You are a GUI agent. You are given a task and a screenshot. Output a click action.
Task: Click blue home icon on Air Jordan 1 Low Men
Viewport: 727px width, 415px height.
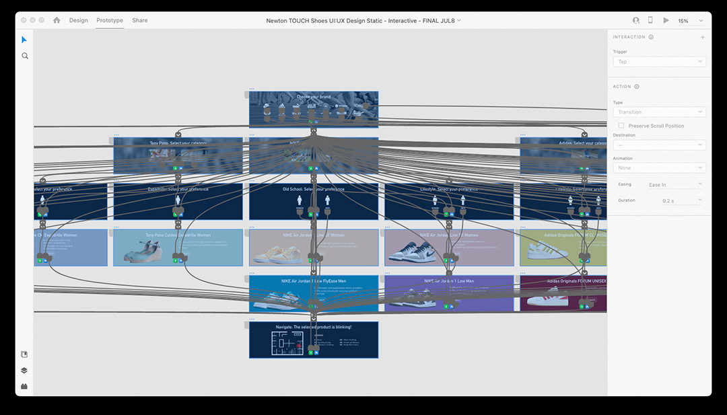pyautogui.click(x=452, y=307)
